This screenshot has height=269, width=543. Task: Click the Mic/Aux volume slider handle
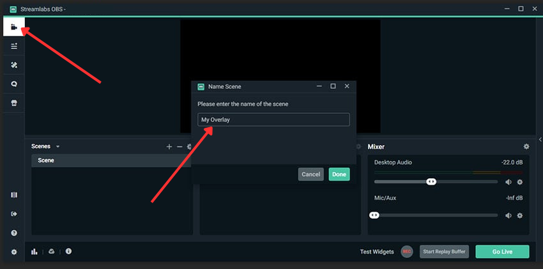(x=374, y=215)
